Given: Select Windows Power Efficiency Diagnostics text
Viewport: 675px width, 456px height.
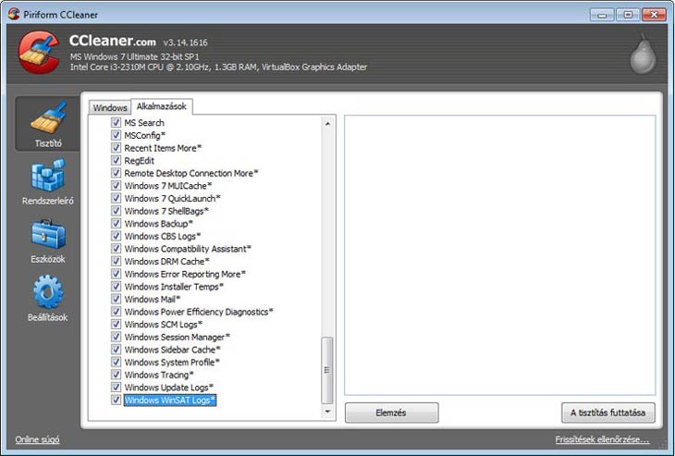Looking at the screenshot, I should (199, 312).
